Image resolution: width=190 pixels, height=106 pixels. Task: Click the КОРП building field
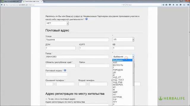tap(94, 48)
